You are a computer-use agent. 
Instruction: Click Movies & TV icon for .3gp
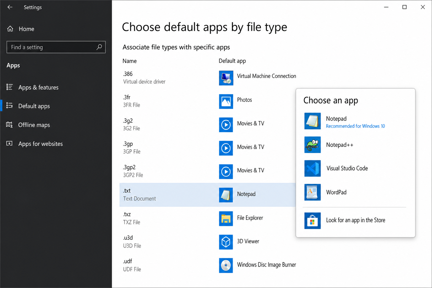(226, 148)
